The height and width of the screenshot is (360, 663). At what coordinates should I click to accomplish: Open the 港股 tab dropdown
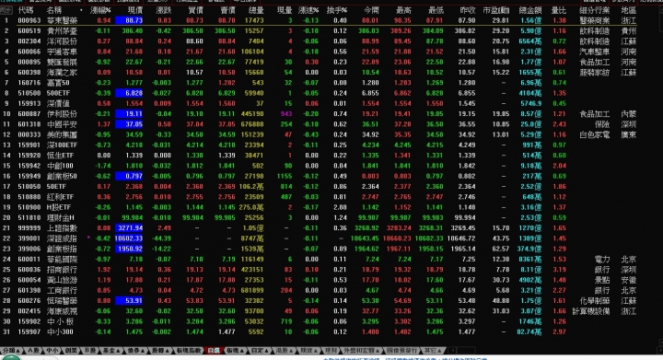click(285, 350)
